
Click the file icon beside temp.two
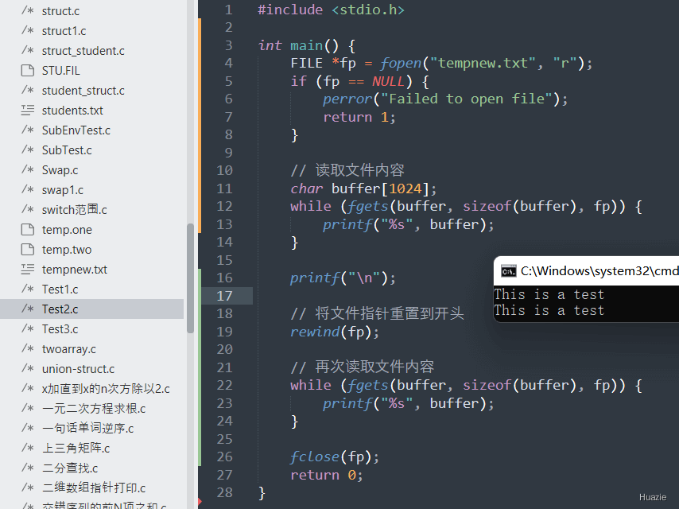28,250
